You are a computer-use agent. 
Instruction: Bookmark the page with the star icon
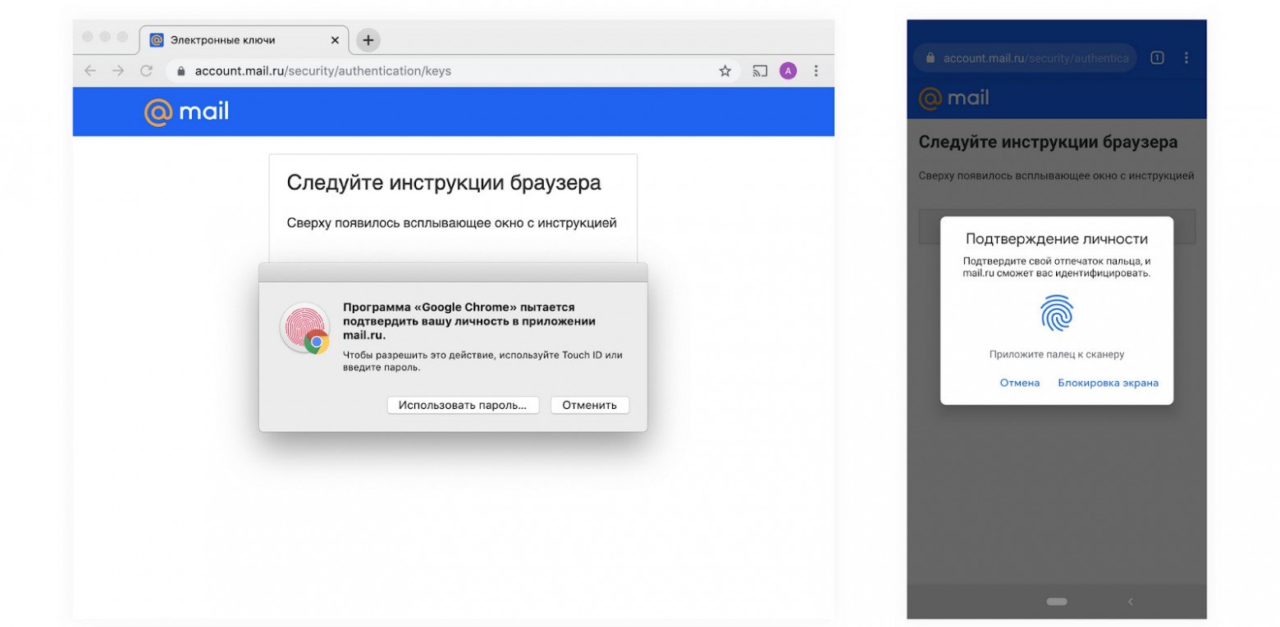[725, 70]
